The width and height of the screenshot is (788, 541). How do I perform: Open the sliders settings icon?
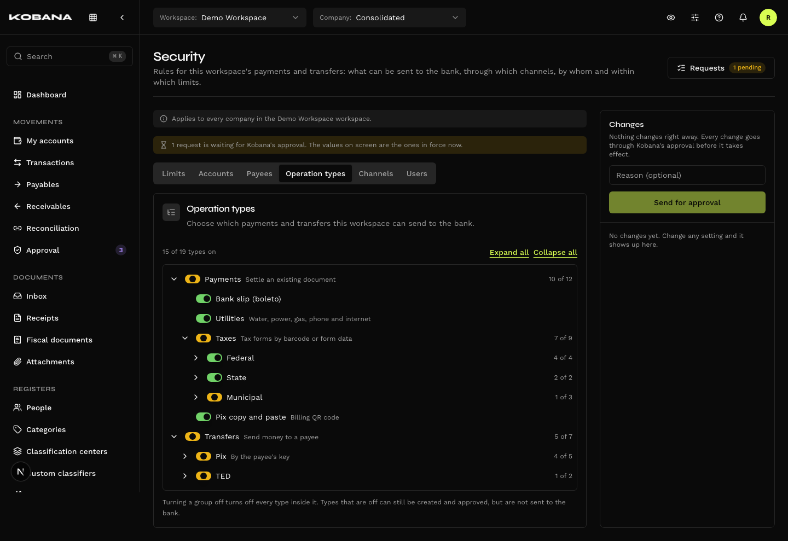[x=695, y=18]
